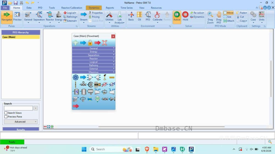This screenshot has width=275, height=154.
Task: Select the red heat exchanger icon
Action: 105,84
